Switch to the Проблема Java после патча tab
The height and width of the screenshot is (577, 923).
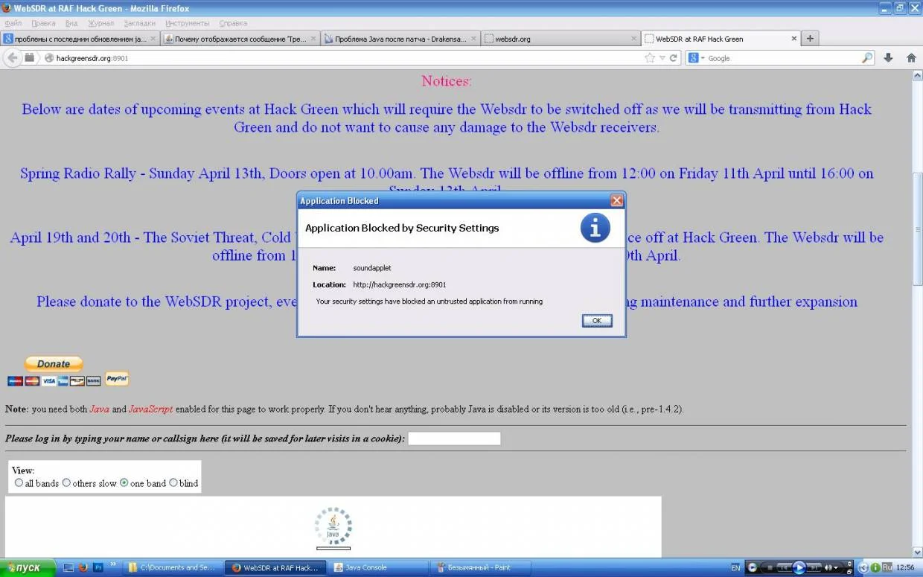(x=400, y=39)
